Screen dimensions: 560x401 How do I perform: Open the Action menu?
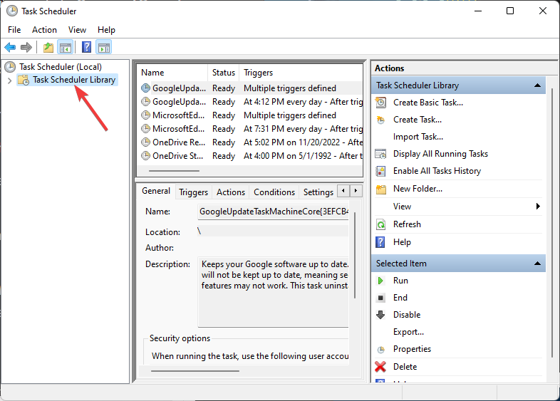tap(44, 30)
